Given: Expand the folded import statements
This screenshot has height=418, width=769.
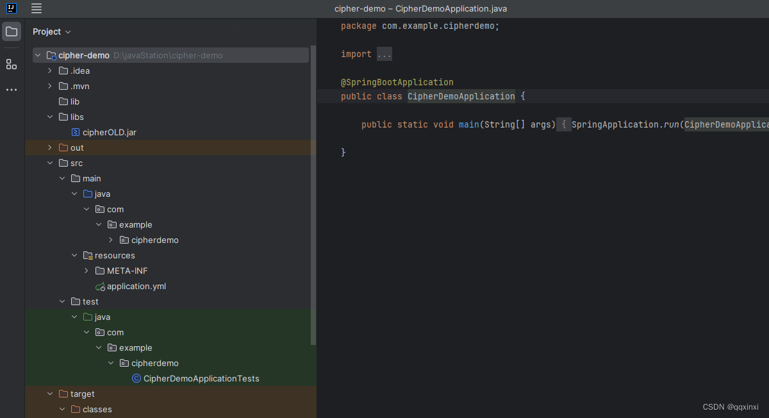Looking at the screenshot, I should coord(384,54).
